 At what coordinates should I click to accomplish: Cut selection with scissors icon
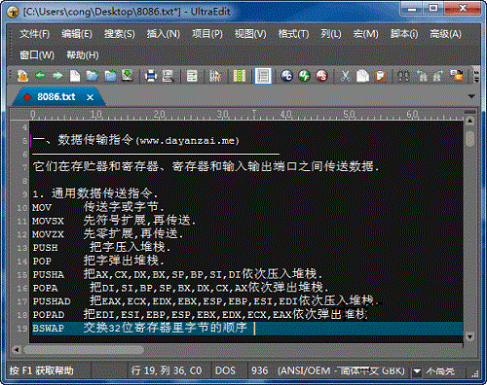(346, 76)
